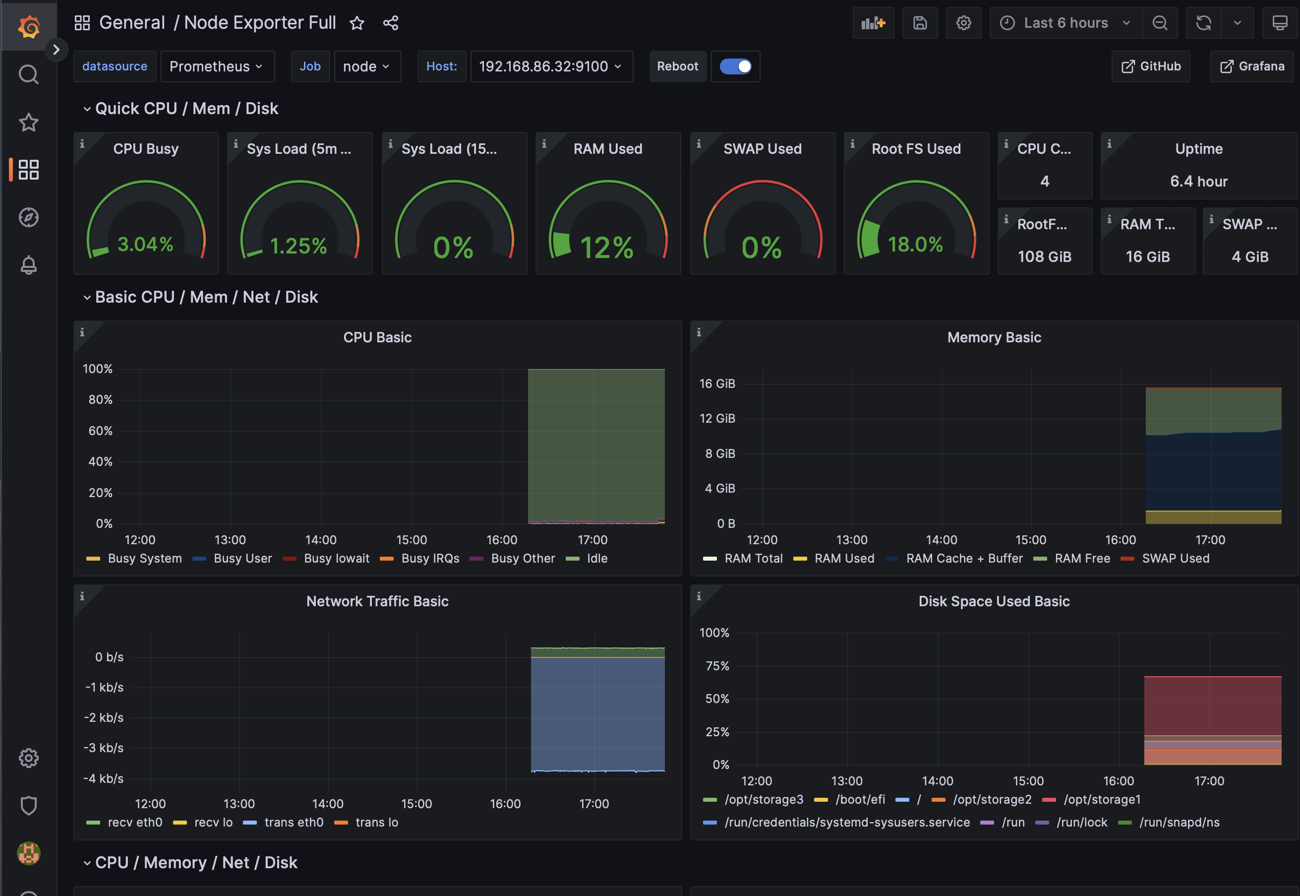
Task: Toggle the Reboot annotation switch
Action: 735,66
